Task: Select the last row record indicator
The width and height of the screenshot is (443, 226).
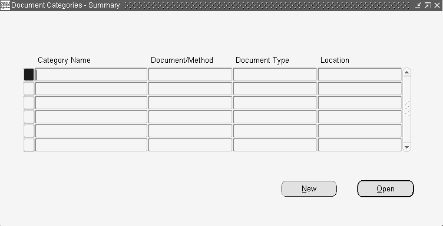Action: tap(29, 145)
